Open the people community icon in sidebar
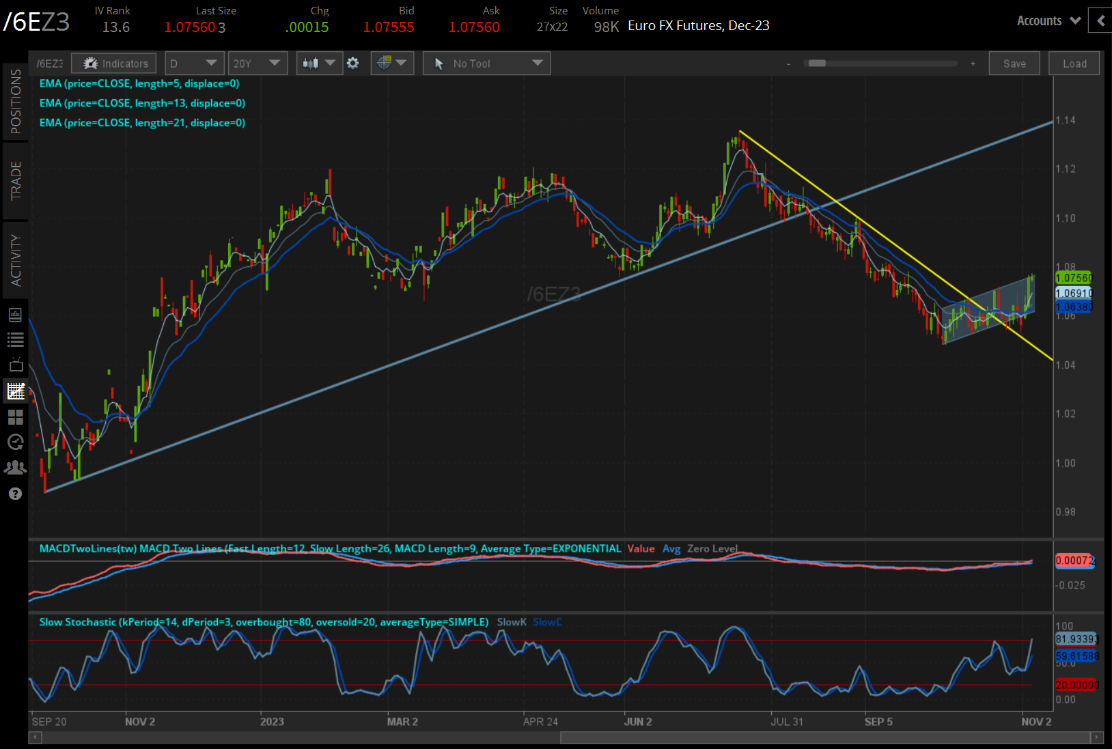This screenshot has width=1112, height=749. (15, 468)
